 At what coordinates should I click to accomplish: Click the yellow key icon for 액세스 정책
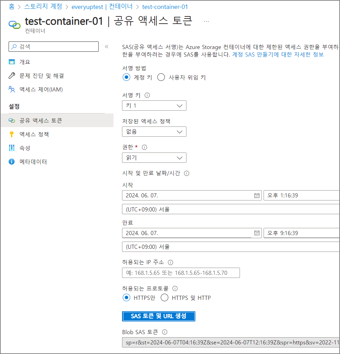point(12,134)
